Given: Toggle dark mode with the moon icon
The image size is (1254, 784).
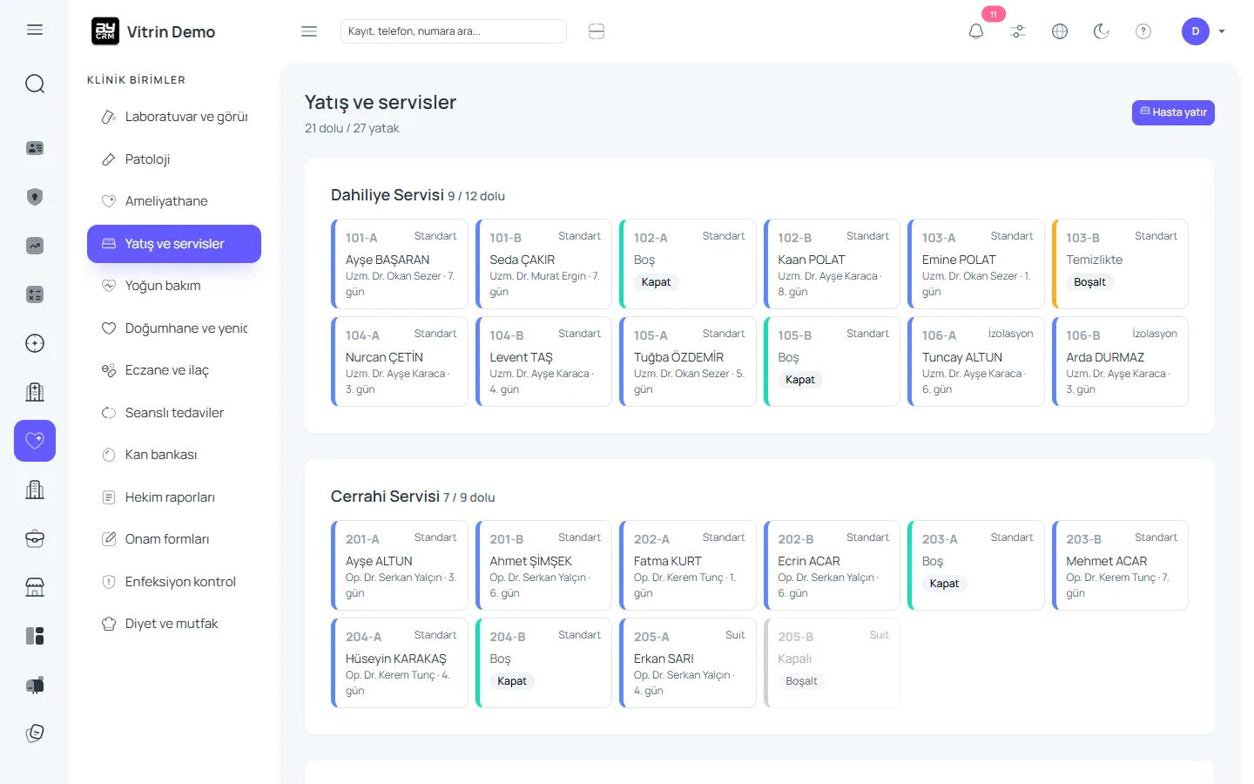Looking at the screenshot, I should point(1102,31).
